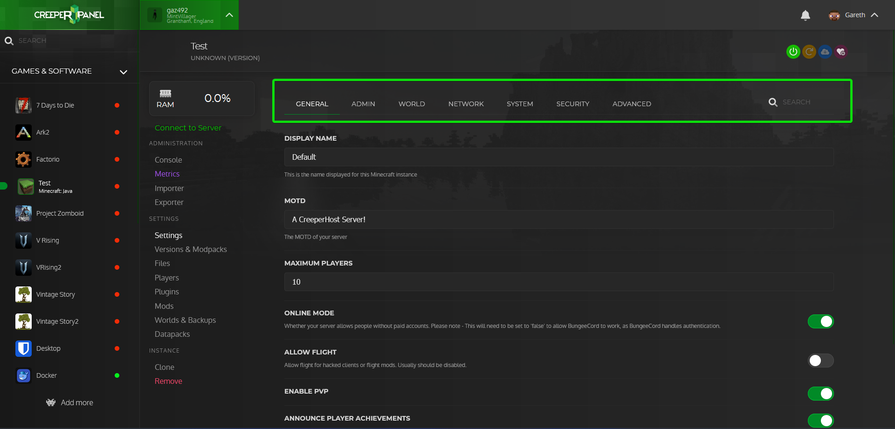This screenshot has width=895, height=429.
Task: Open the notifications bell
Action: (805, 15)
